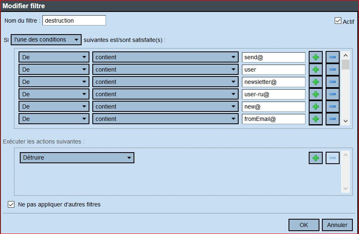Add condition after user-ru@ row

click(315, 94)
